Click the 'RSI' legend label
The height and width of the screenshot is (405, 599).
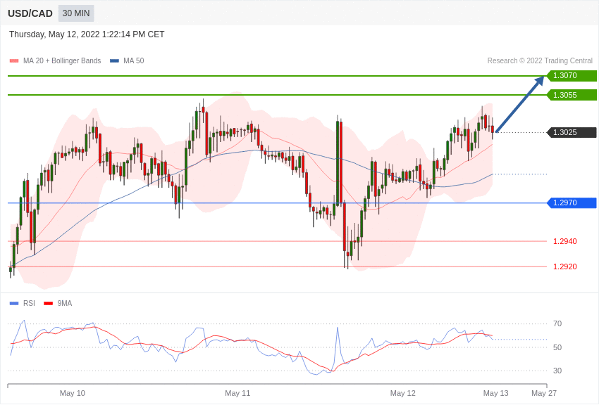pyautogui.click(x=29, y=303)
